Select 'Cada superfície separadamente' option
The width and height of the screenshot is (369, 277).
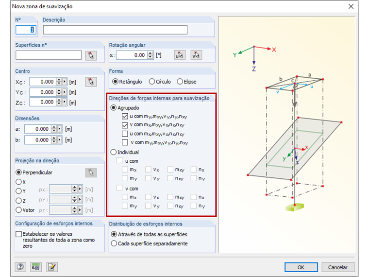(149, 243)
